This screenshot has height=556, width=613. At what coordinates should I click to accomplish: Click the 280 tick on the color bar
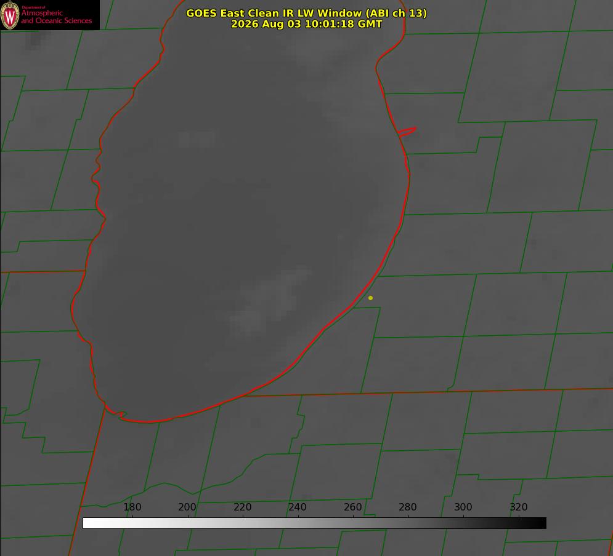point(408,507)
